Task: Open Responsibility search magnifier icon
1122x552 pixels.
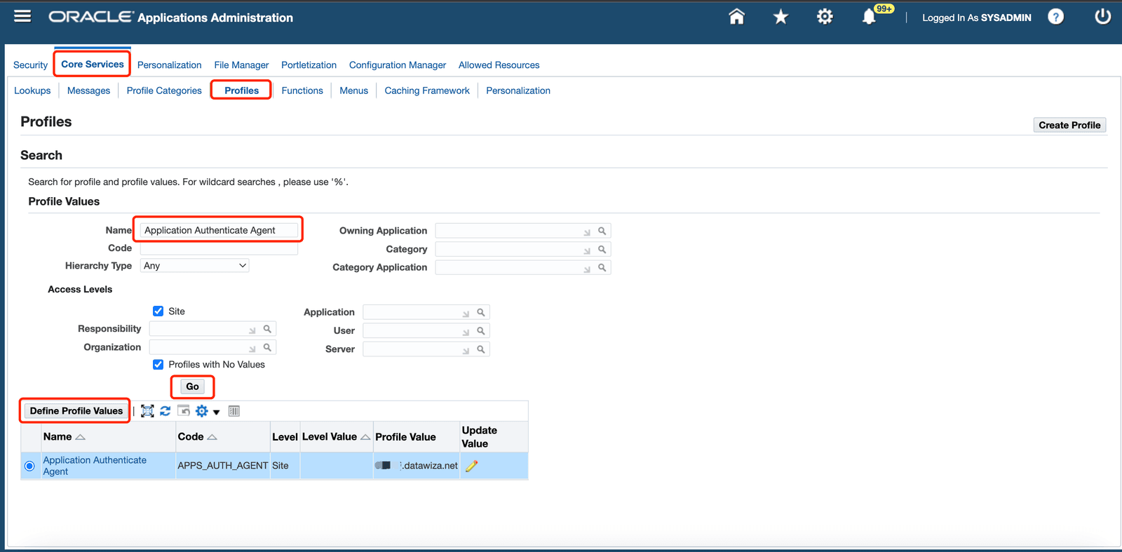Action: click(267, 328)
